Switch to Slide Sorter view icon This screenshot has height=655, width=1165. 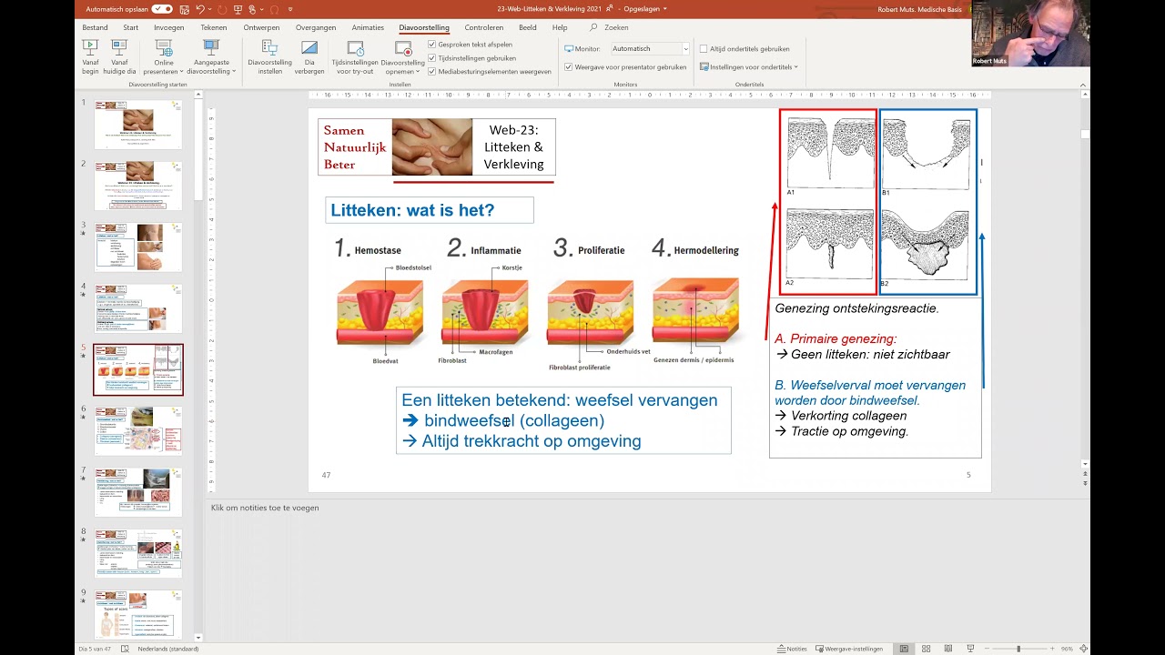point(927,649)
